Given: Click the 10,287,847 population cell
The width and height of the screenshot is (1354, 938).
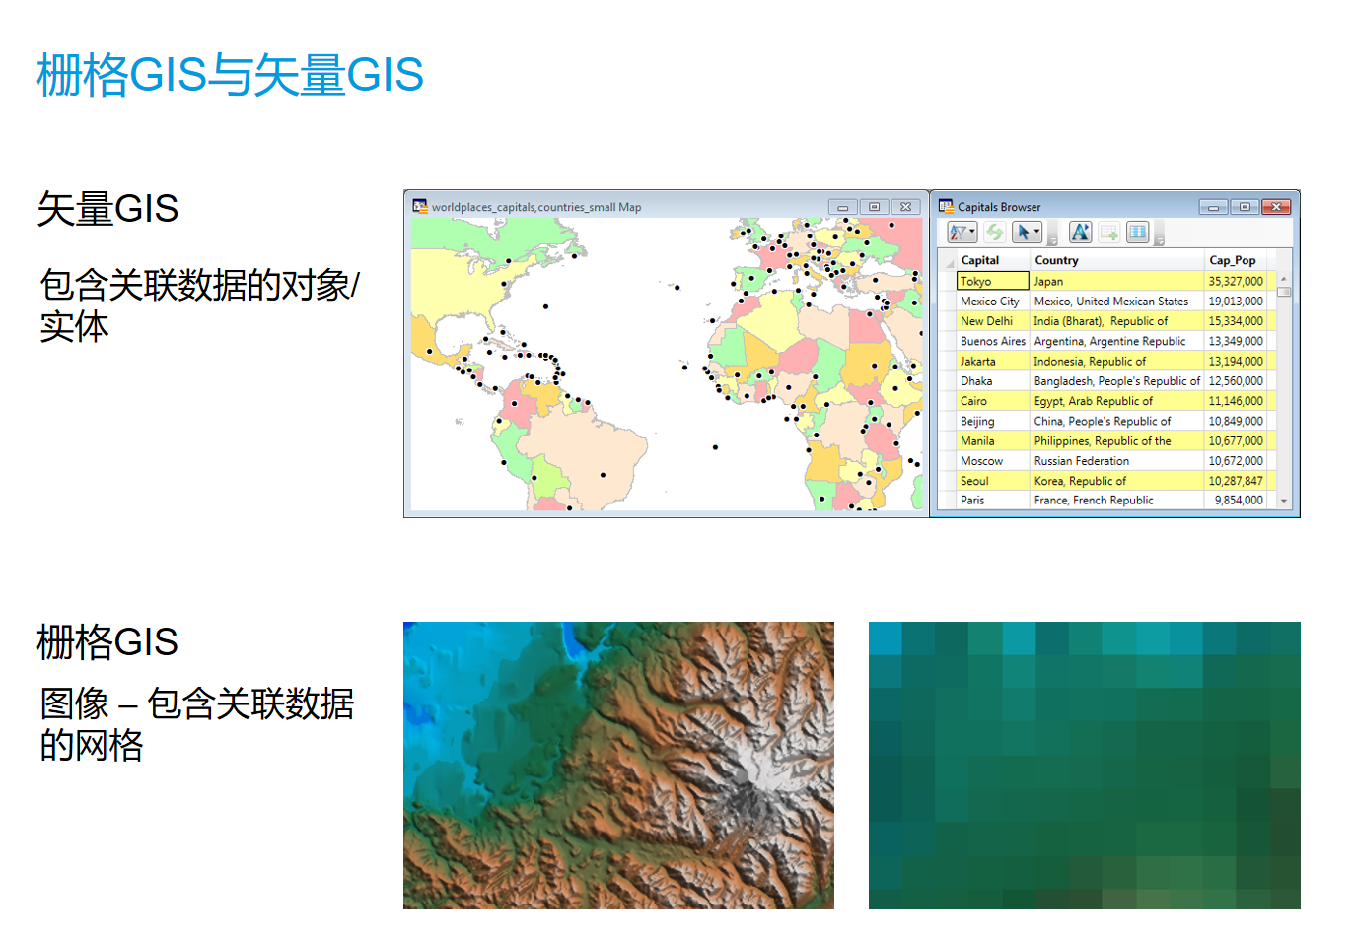Looking at the screenshot, I should (x=1236, y=481).
